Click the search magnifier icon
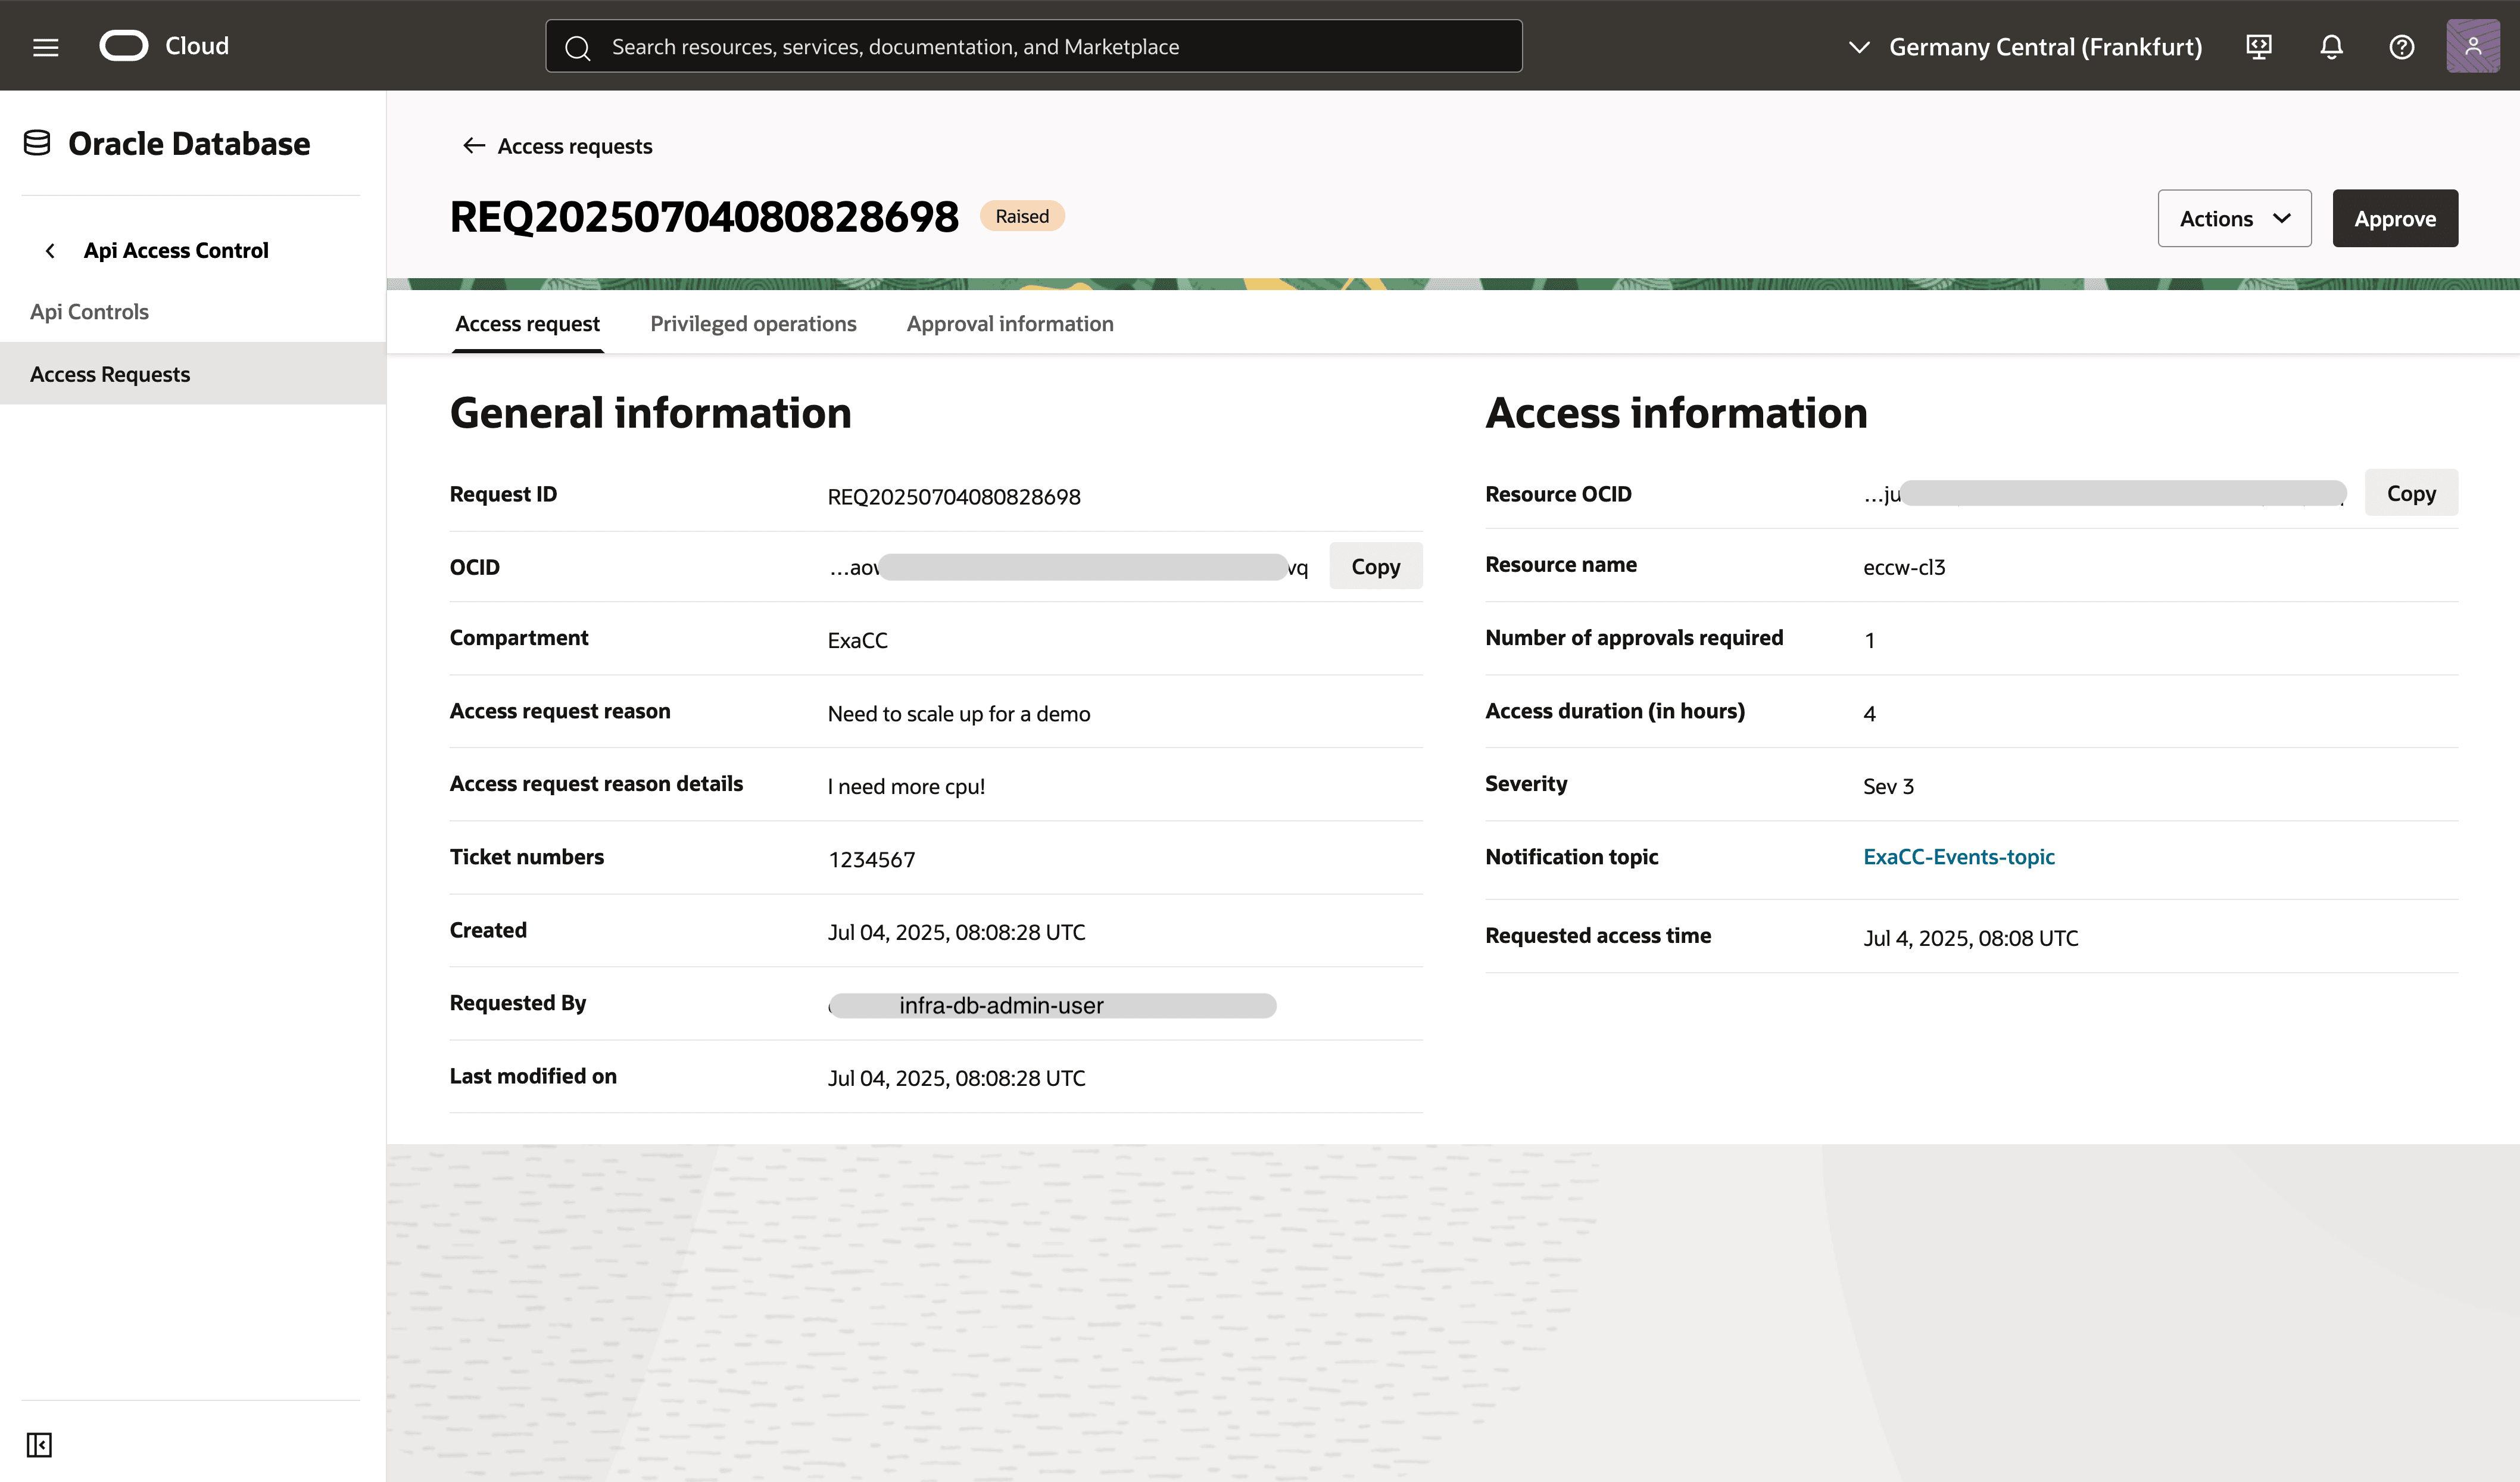Viewport: 2520px width, 1482px height. [578, 46]
